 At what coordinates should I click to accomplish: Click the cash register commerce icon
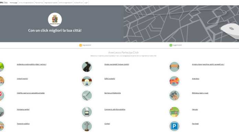coord(87,112)
